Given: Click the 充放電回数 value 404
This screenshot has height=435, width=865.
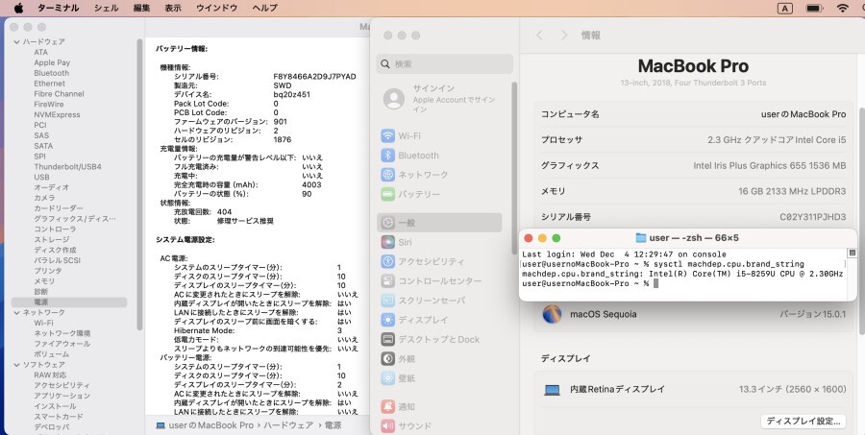Looking at the screenshot, I should (224, 211).
